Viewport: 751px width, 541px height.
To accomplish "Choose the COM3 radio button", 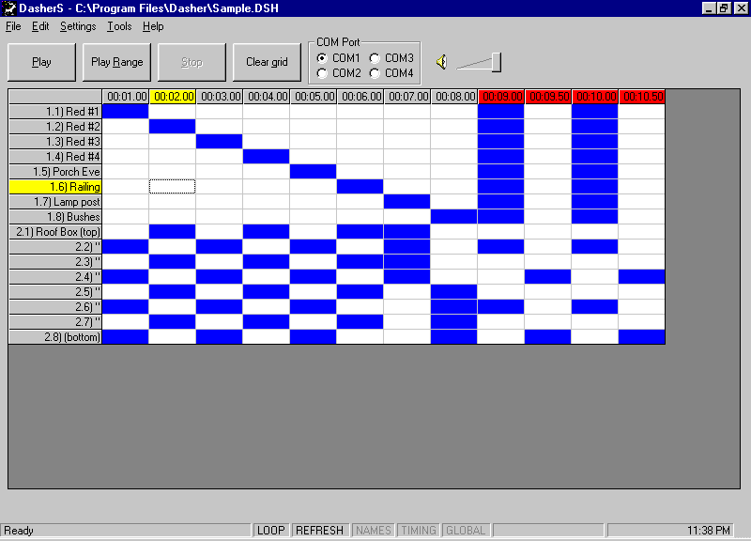I will coord(375,58).
